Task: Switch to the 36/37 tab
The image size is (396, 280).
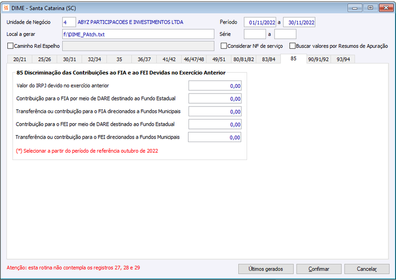Action: (x=144, y=59)
